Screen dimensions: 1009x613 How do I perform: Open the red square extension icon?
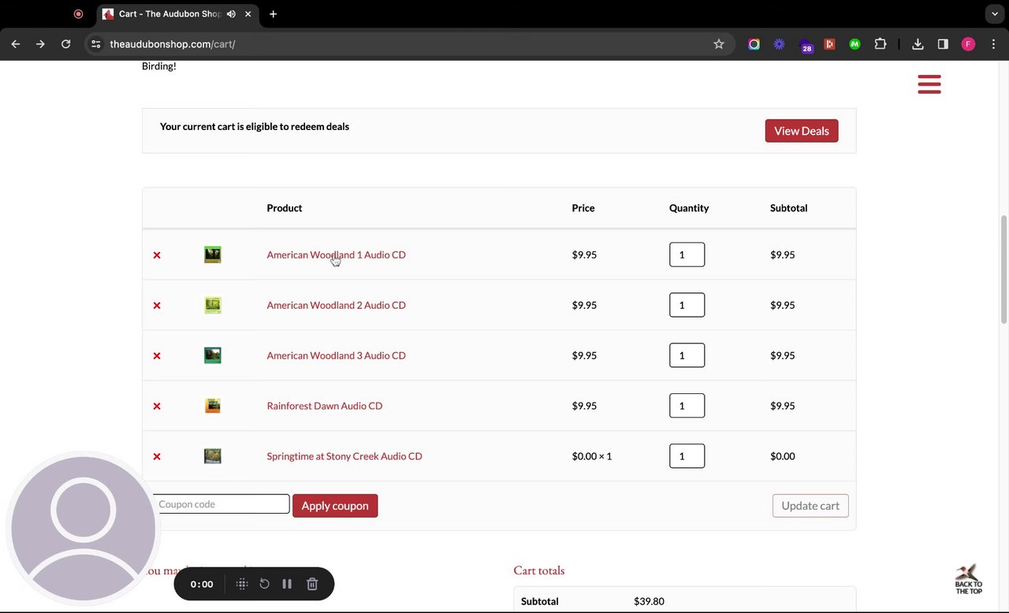coord(829,44)
